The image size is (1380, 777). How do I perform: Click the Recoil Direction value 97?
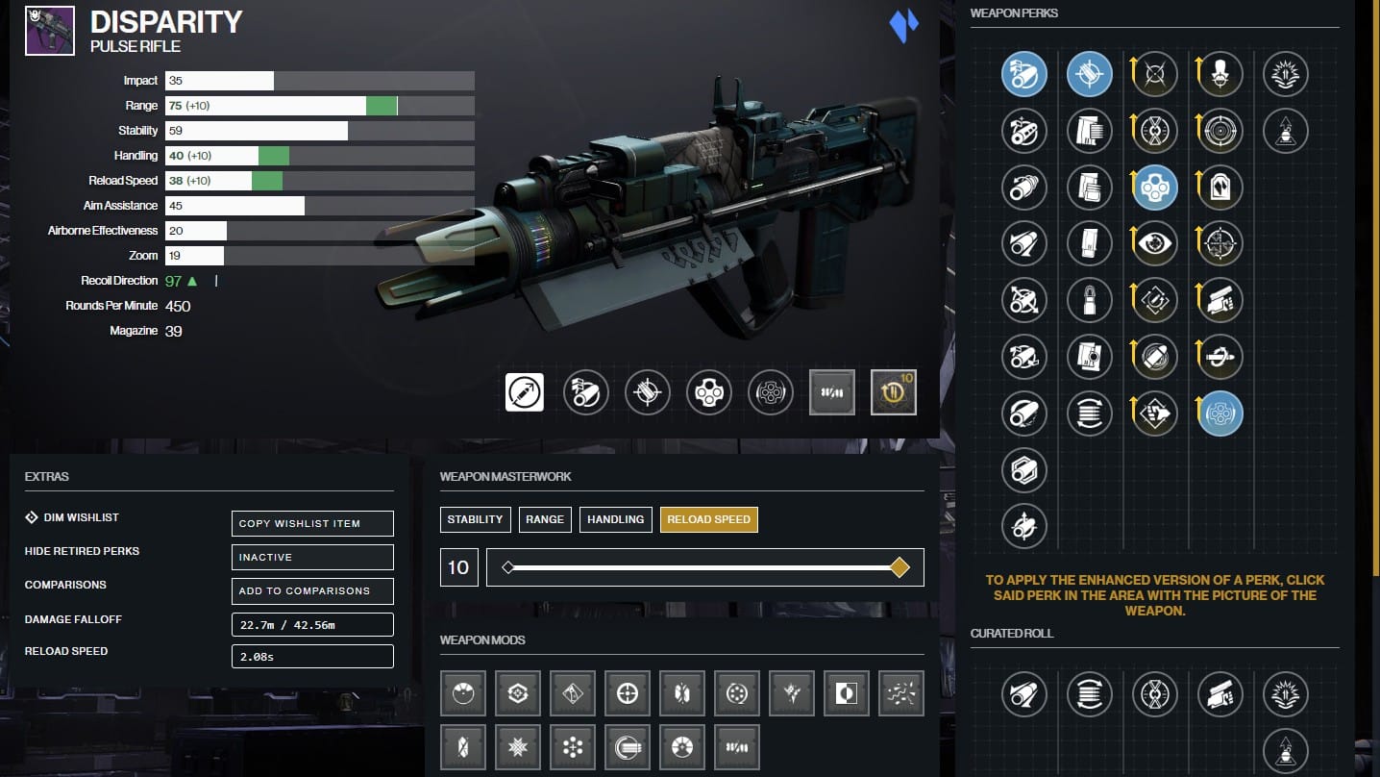(174, 281)
